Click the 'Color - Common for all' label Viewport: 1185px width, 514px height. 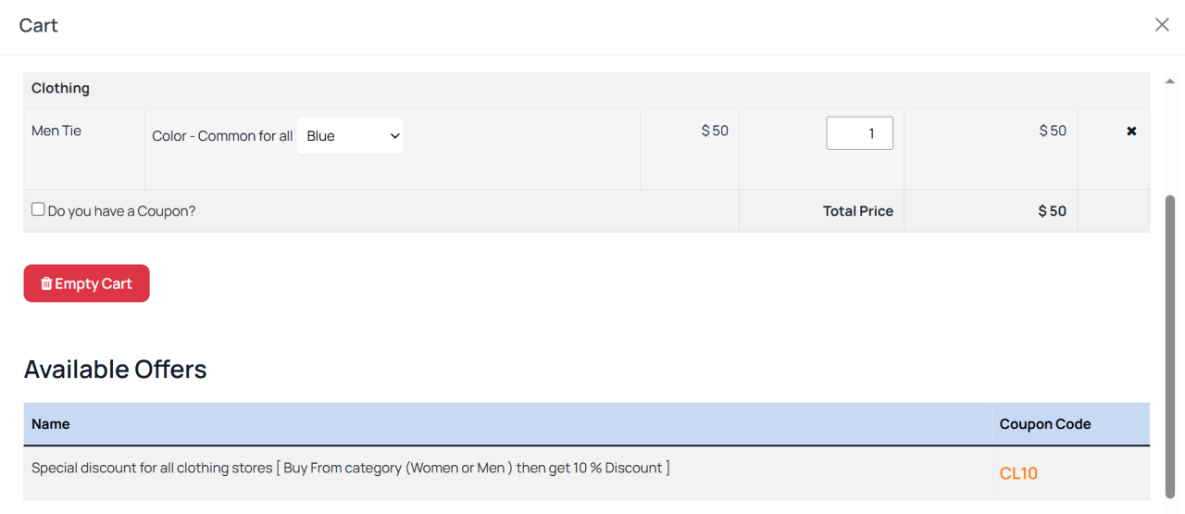point(222,136)
